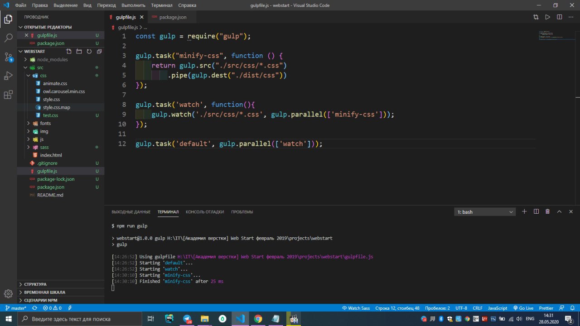Viewport: 580px width, 326px height.
Task: Click notifications bell in status bar
Action: coord(573,308)
